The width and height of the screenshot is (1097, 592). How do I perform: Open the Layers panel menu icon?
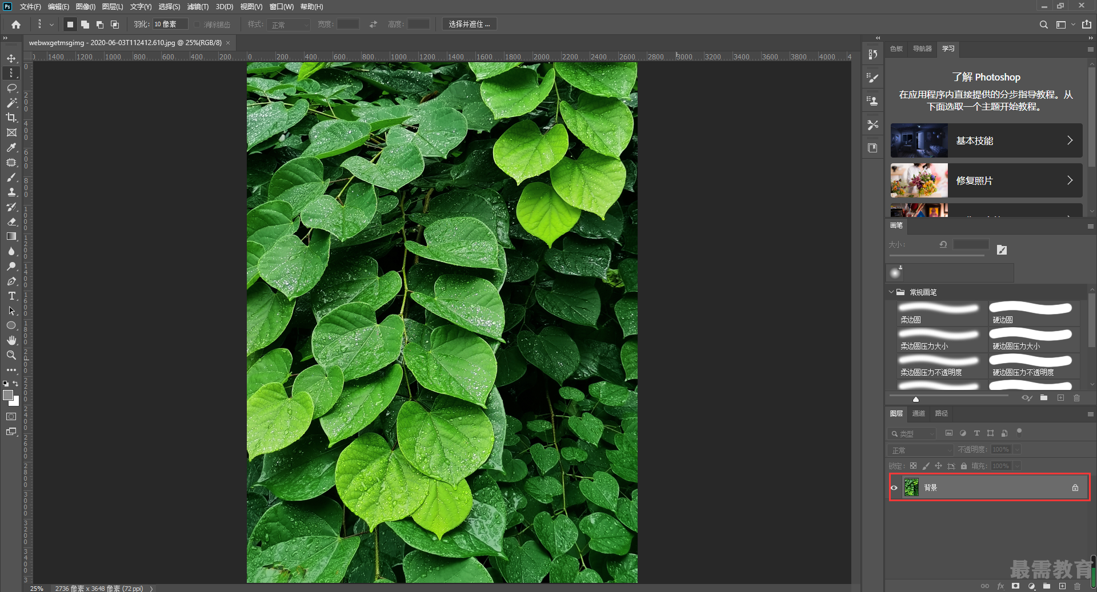click(x=1090, y=414)
